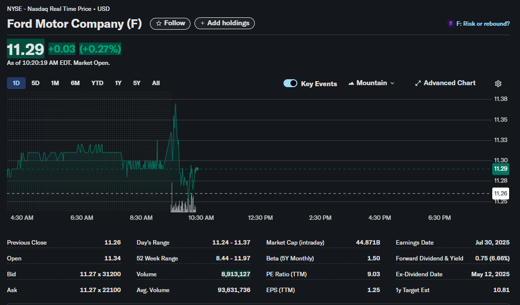
Task: Click the chart's latest price endpoint dot
Action: pyautogui.click(x=196, y=169)
